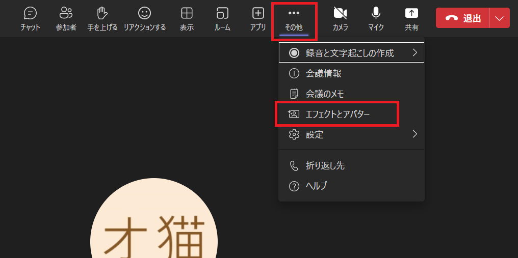Raise hand with 手を上げる icon

(102, 18)
